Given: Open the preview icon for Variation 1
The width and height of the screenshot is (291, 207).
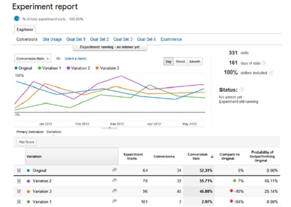Looking at the screenshot, I should (x=114, y=201).
